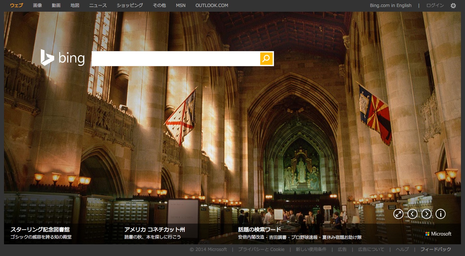Click the magnifying glass search button
This screenshot has width=465, height=256.
tap(266, 59)
